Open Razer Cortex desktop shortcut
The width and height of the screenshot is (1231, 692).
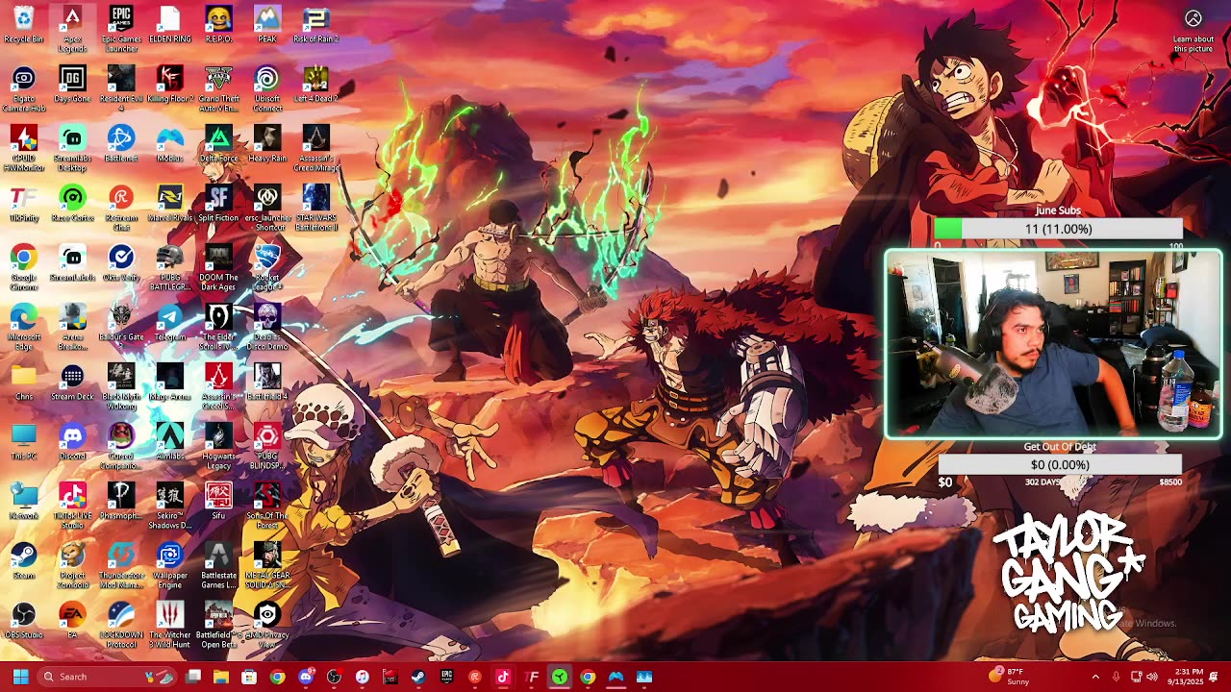(x=72, y=205)
